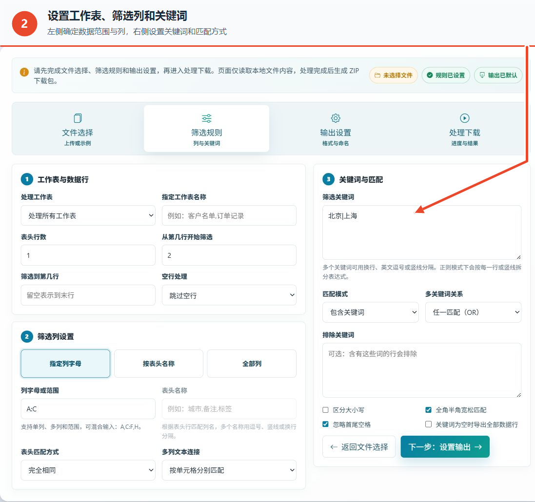This screenshot has height=502, width=535.
Task: Click the 筛选到第几行 input field
Action: tap(88, 295)
